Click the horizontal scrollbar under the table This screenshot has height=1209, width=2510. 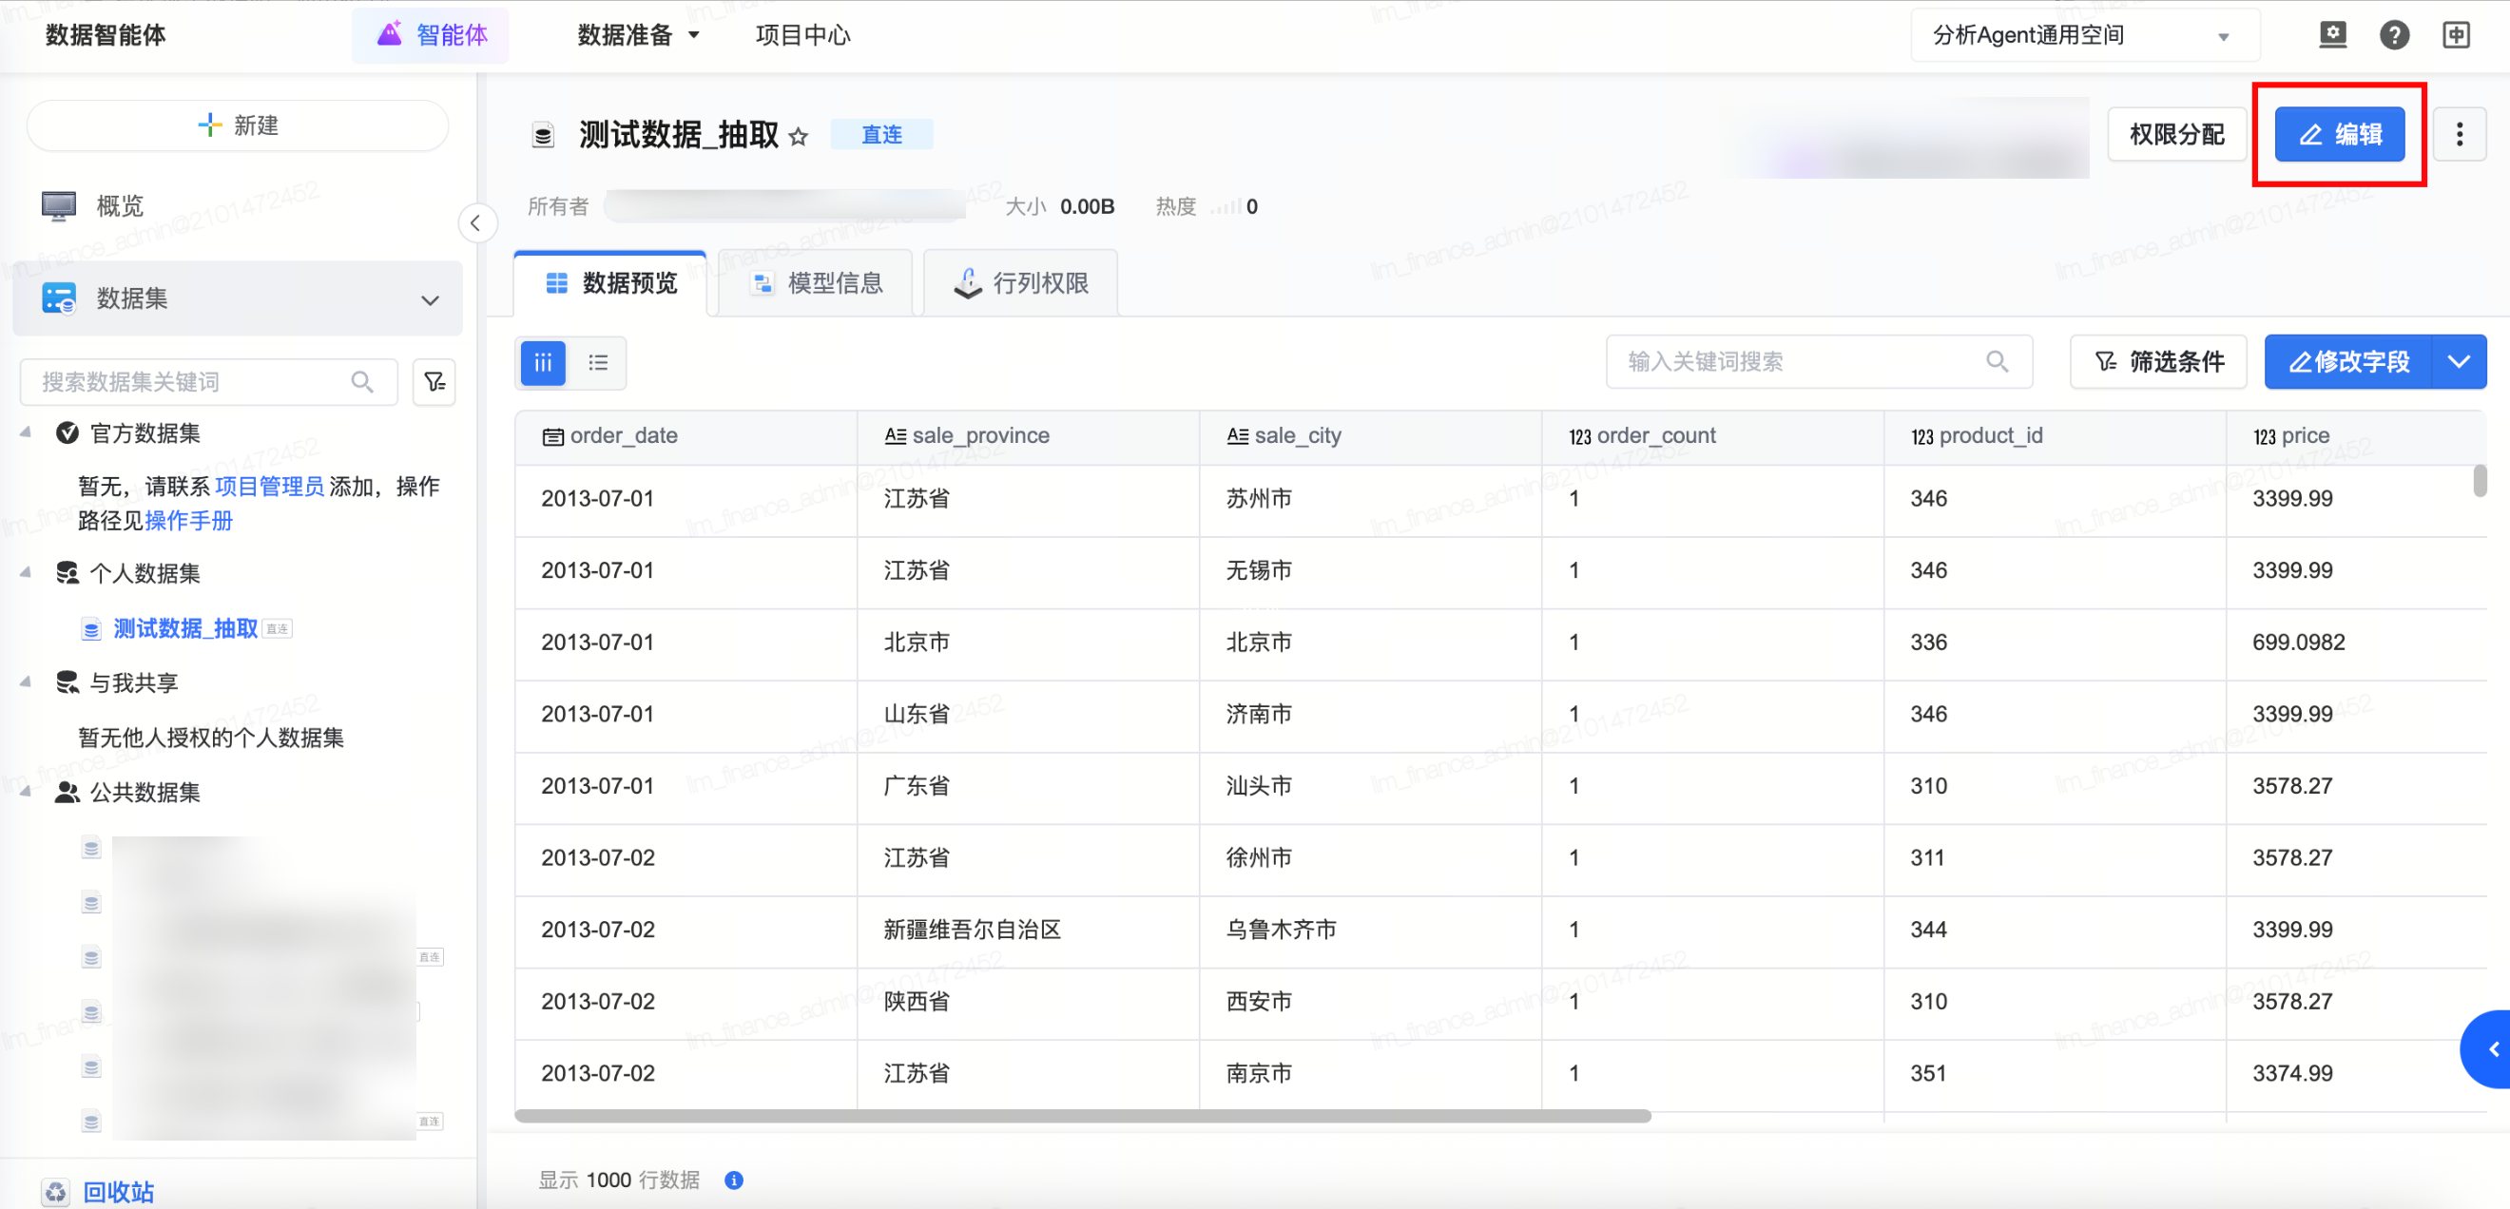[x=1082, y=1116]
